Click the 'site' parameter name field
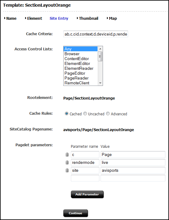The width and height of the screenshot is (169, 220). point(85,170)
